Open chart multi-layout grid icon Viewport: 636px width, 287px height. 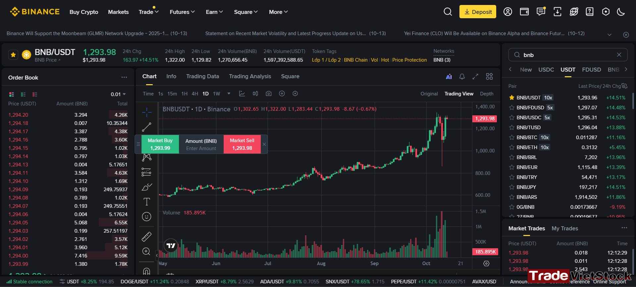coord(489,77)
